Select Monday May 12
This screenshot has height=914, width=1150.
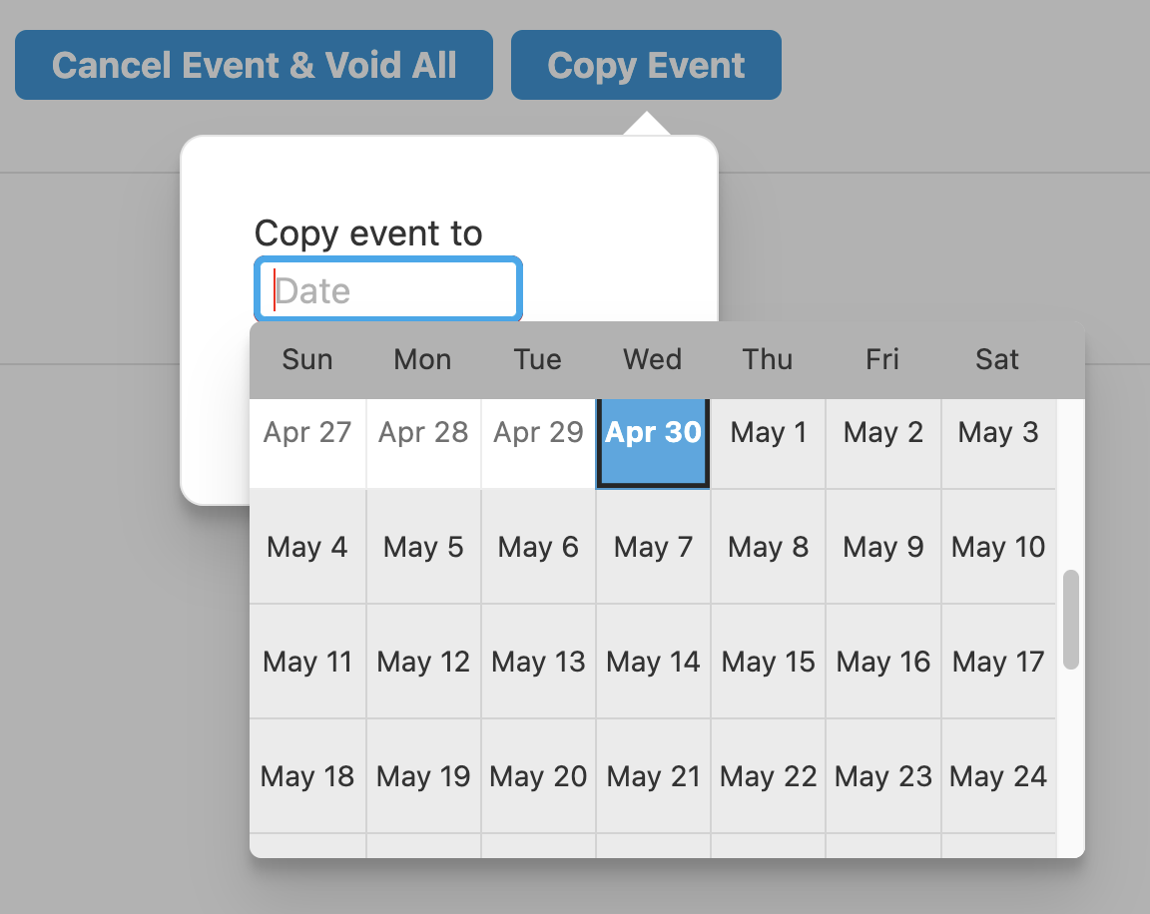[x=423, y=662]
